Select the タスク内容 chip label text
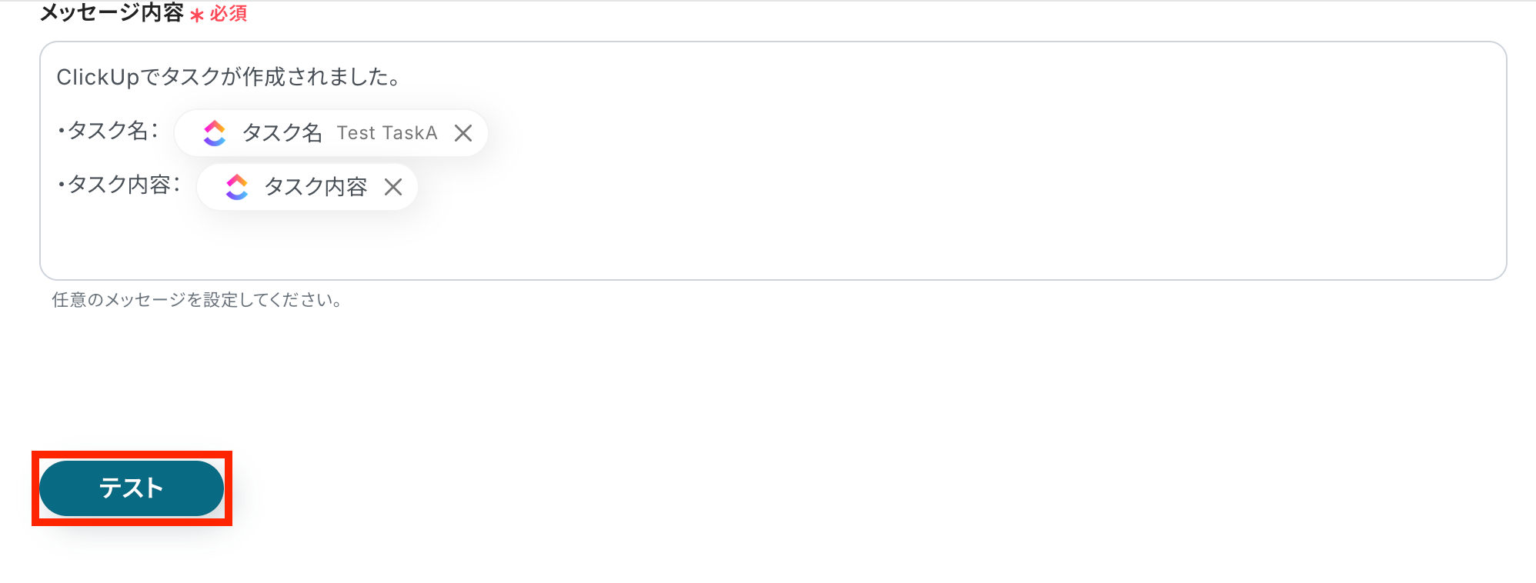Image resolution: width=1536 pixels, height=583 pixels. click(x=316, y=187)
